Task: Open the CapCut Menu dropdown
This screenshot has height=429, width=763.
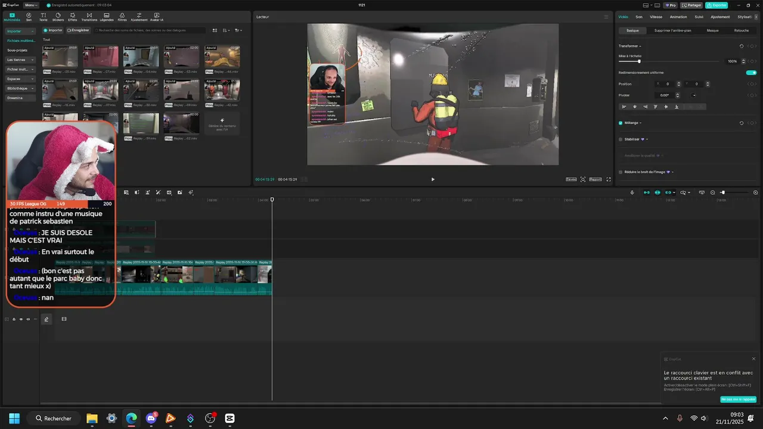Action: coord(32,5)
